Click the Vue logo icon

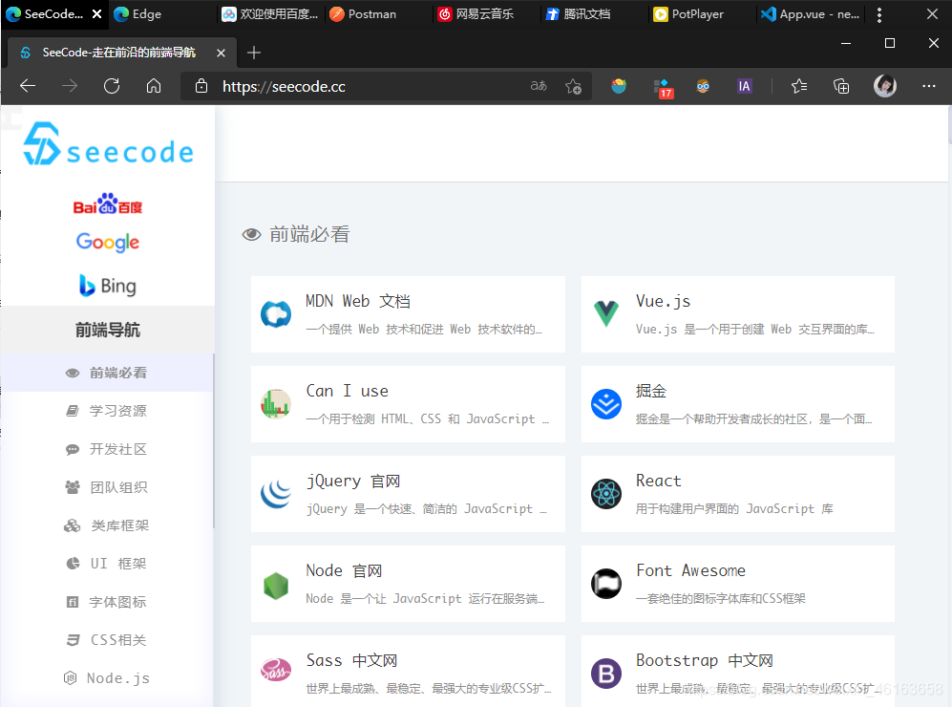tap(606, 314)
